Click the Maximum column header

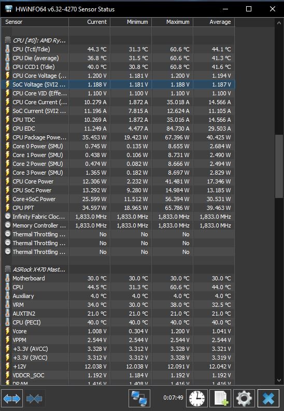coord(173,22)
